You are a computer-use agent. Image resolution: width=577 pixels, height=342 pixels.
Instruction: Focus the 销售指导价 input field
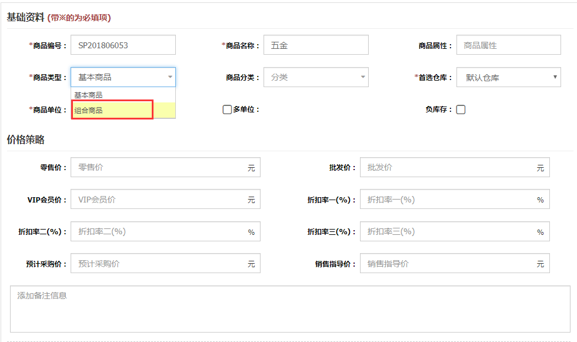pos(447,264)
